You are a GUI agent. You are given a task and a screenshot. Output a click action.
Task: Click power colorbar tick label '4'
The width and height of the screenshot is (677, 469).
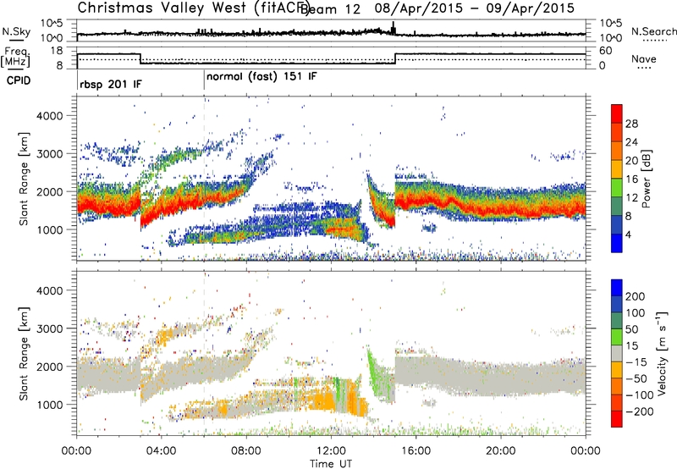click(629, 234)
